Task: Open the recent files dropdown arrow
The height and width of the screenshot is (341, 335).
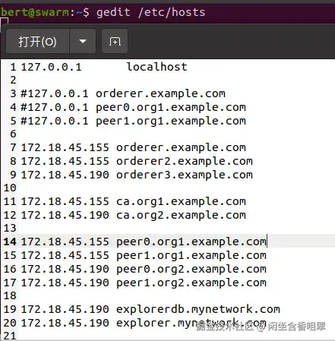Action: (x=83, y=41)
